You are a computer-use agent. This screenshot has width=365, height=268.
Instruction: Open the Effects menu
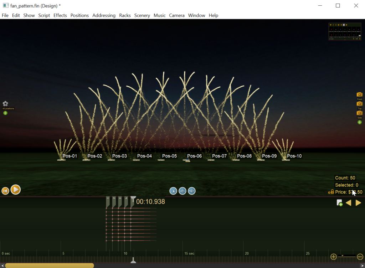60,15
